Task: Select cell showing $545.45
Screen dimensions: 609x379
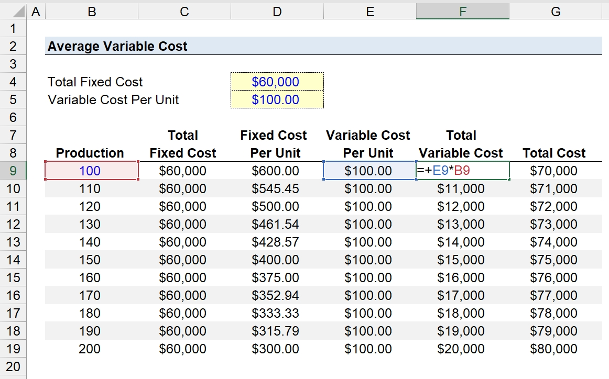Action: point(277,188)
